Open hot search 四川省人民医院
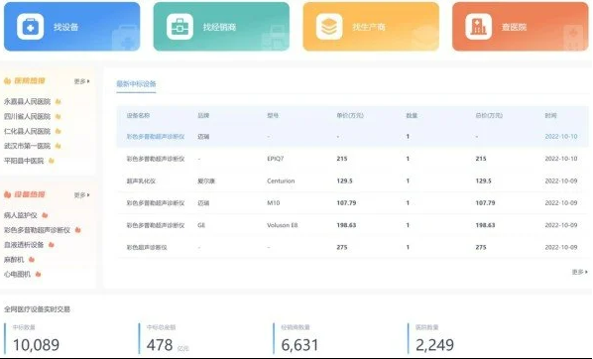Image resolution: width=593 pixels, height=359 pixels. pos(27,116)
